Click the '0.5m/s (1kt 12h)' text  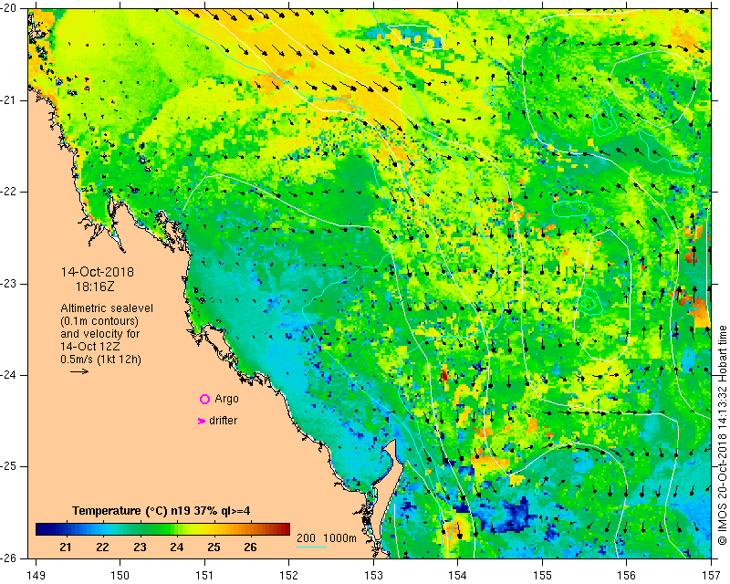coord(101,360)
